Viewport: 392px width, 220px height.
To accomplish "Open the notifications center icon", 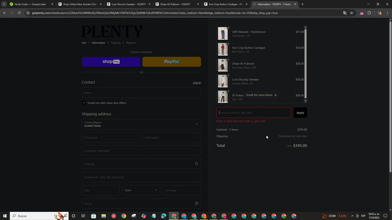I will 385,216.
